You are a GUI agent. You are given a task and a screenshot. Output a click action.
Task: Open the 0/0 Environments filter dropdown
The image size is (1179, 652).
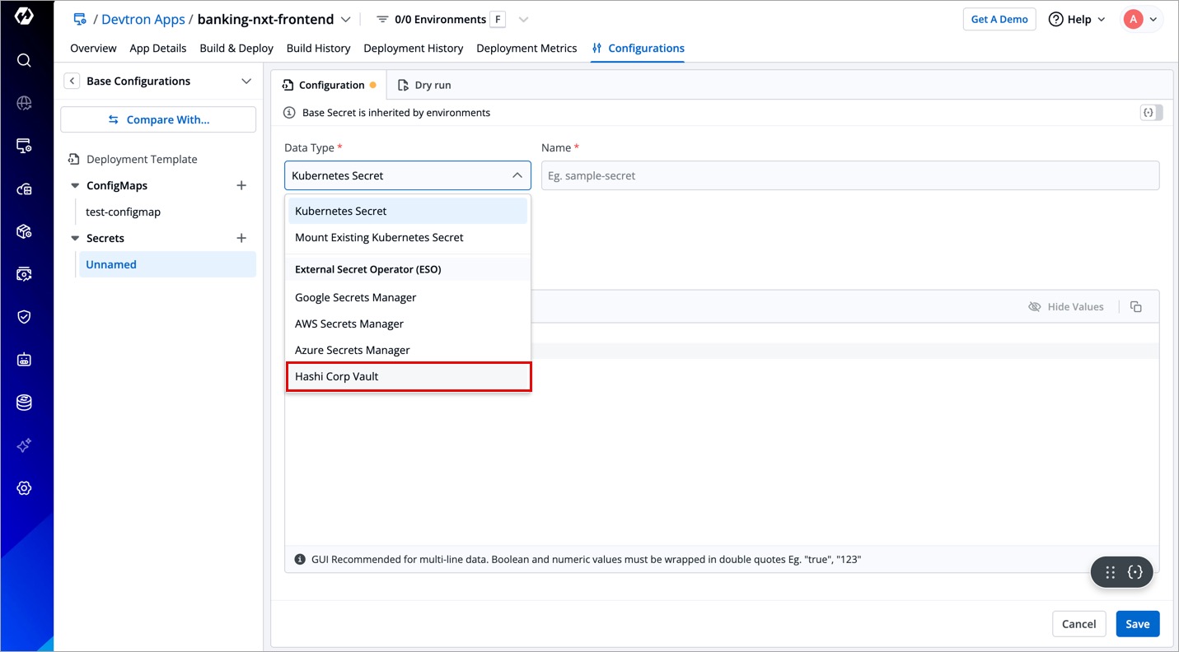522,20
